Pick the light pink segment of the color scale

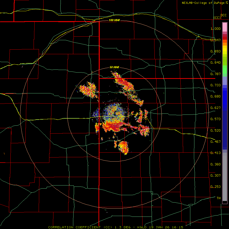coord(225,27)
